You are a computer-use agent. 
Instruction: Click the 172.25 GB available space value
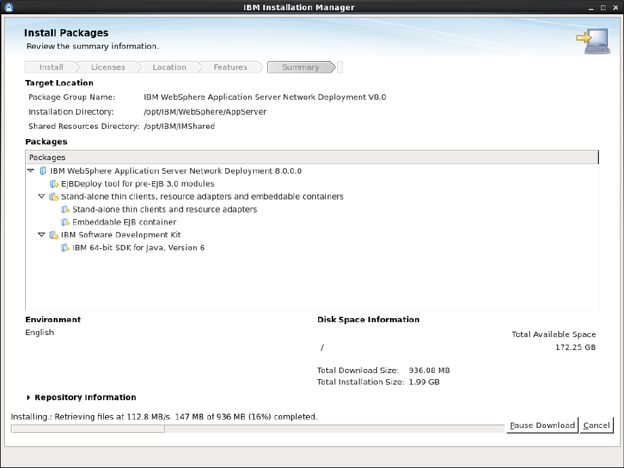[x=575, y=347]
